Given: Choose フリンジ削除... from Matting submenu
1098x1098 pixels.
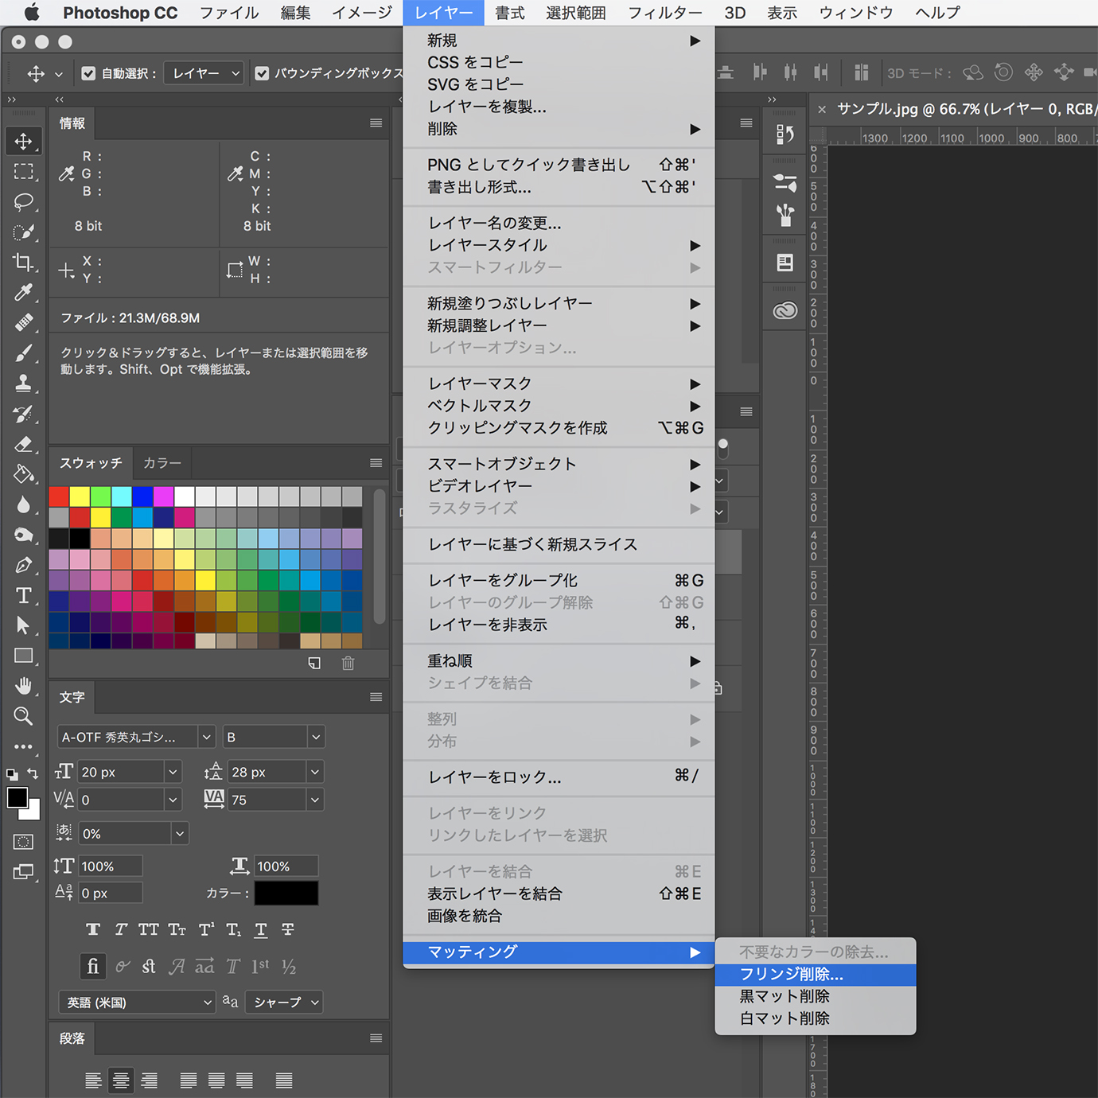Looking at the screenshot, I should pos(816,974).
